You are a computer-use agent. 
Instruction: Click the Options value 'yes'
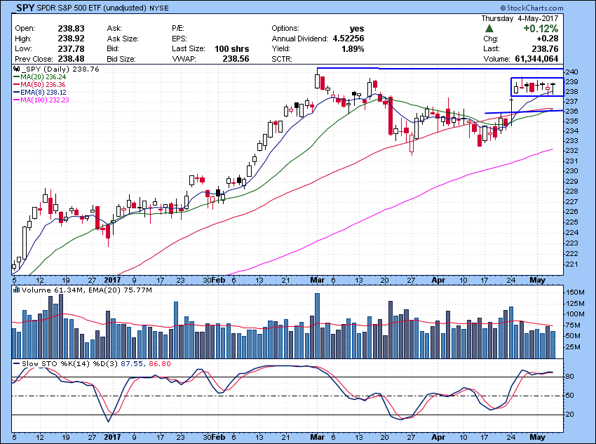click(356, 29)
